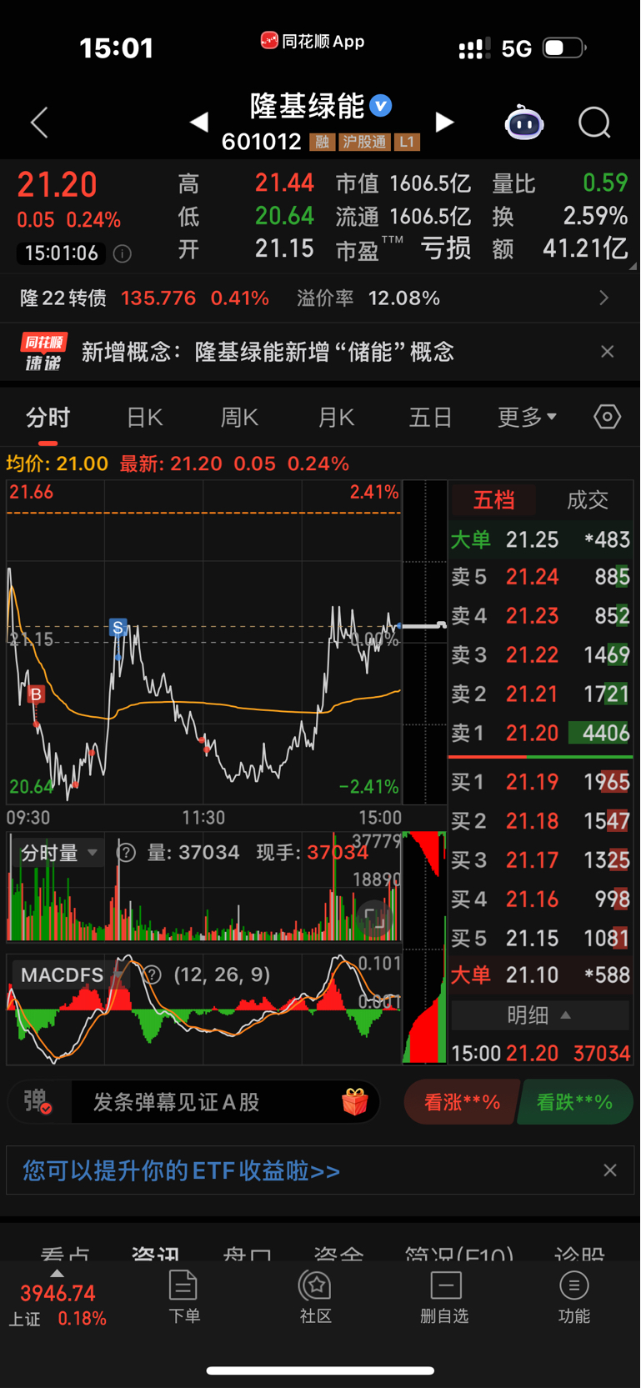Tap the gift box icon in danmaku bar
Screen dimensions: 641x1388
pos(355,1102)
